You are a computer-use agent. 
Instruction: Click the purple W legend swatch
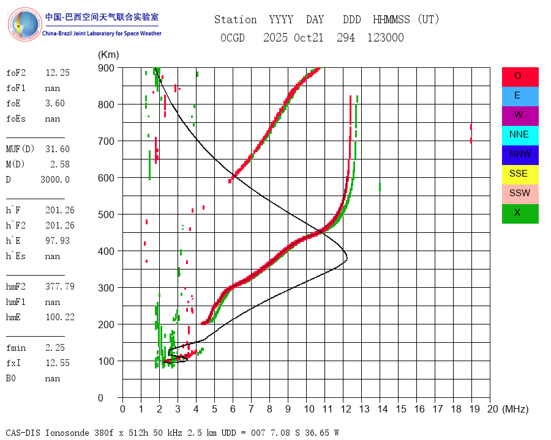click(520, 116)
